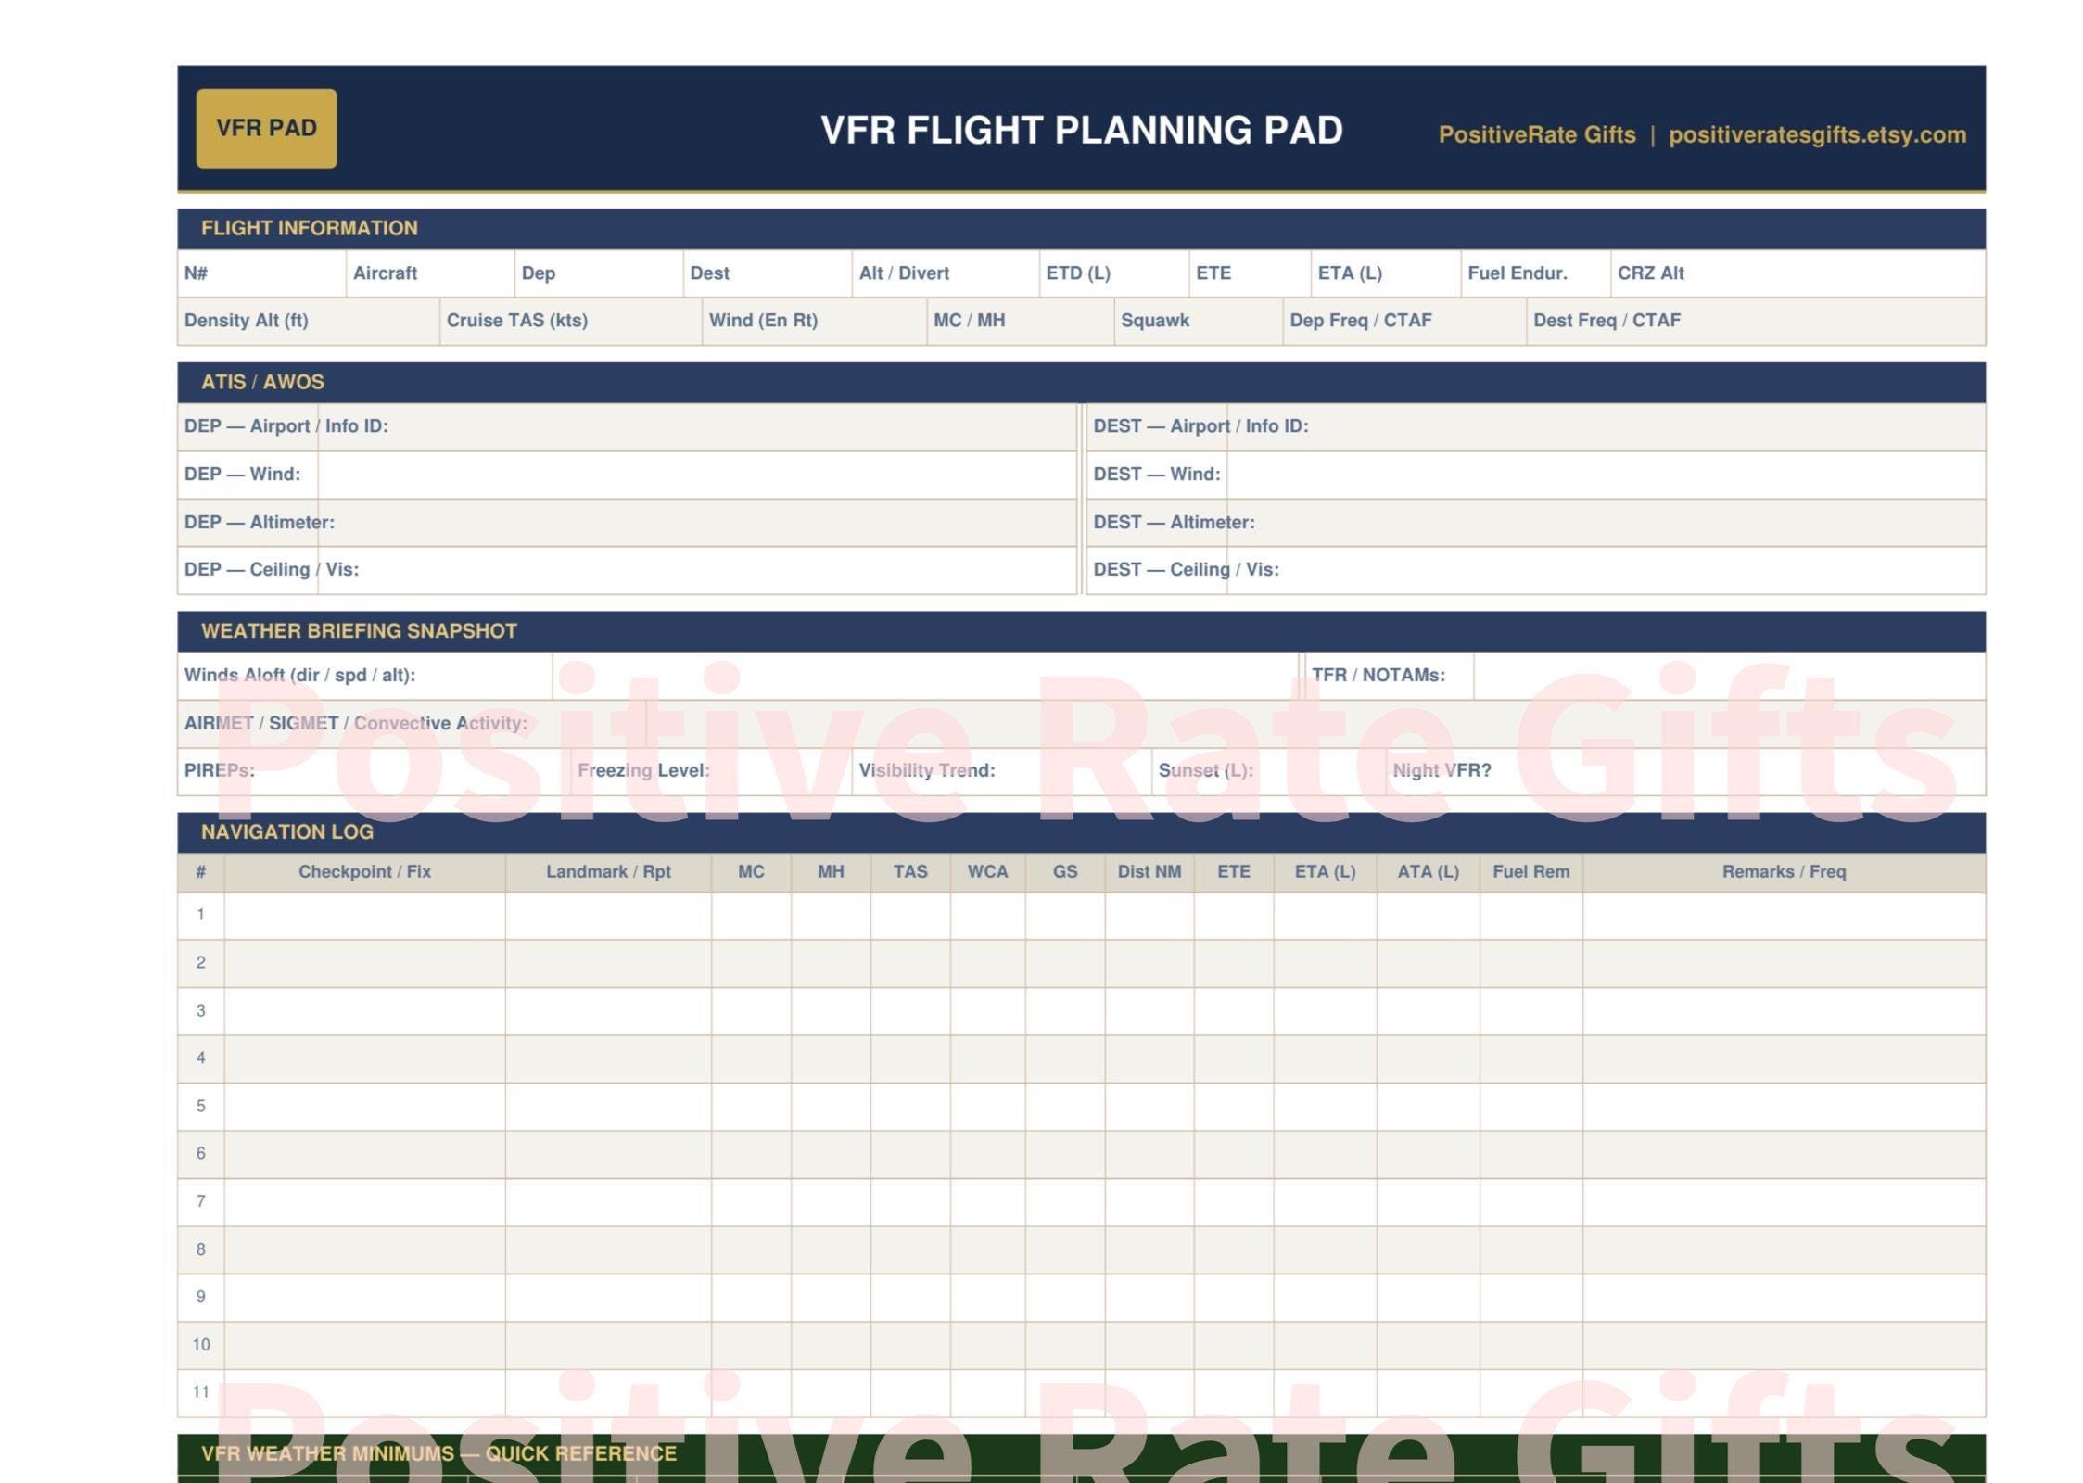Viewport: 2083px width, 1483px height.
Task: Click the Fuel Endur. field
Action: 1536,273
